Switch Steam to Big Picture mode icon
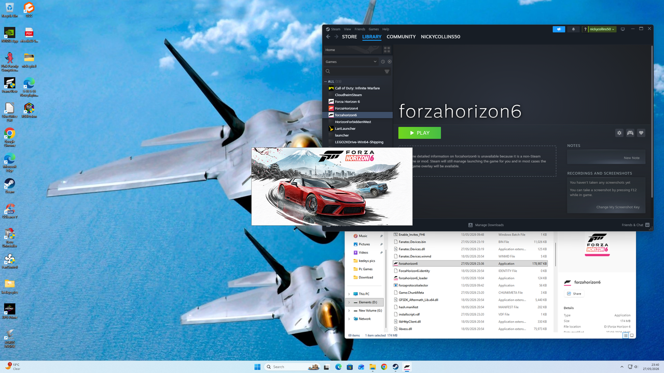 [x=623, y=29]
